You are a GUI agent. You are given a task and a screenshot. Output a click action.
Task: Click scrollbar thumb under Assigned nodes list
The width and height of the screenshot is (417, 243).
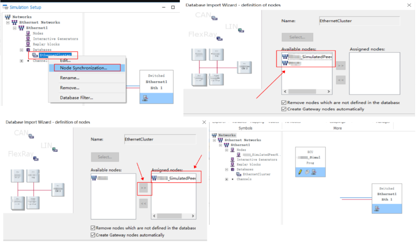pyautogui.click(x=170, y=216)
